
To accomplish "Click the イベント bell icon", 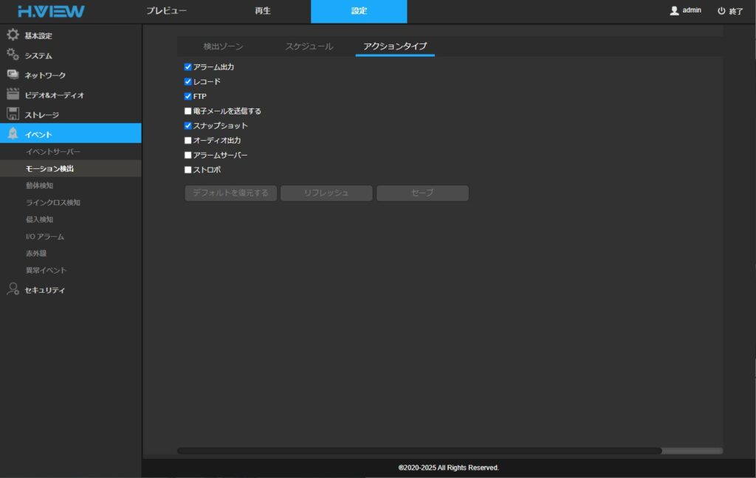I will click(x=13, y=134).
